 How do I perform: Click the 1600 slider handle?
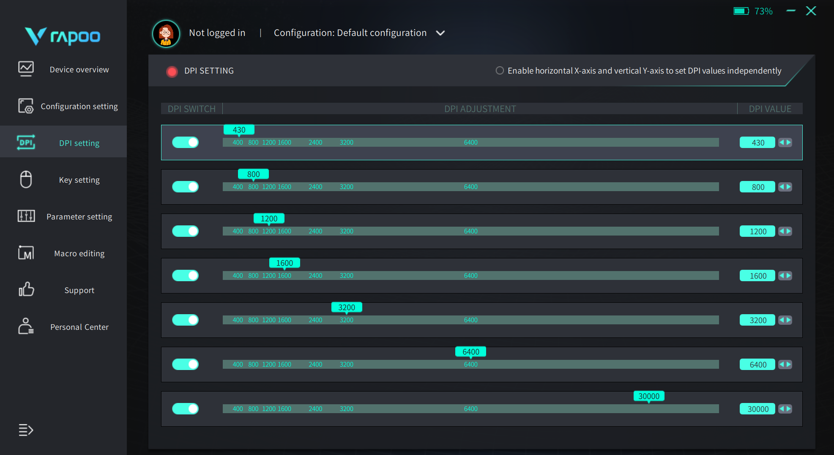coord(284,263)
